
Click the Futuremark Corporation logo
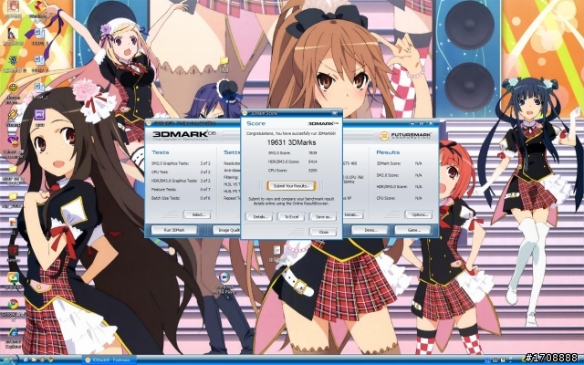click(405, 136)
